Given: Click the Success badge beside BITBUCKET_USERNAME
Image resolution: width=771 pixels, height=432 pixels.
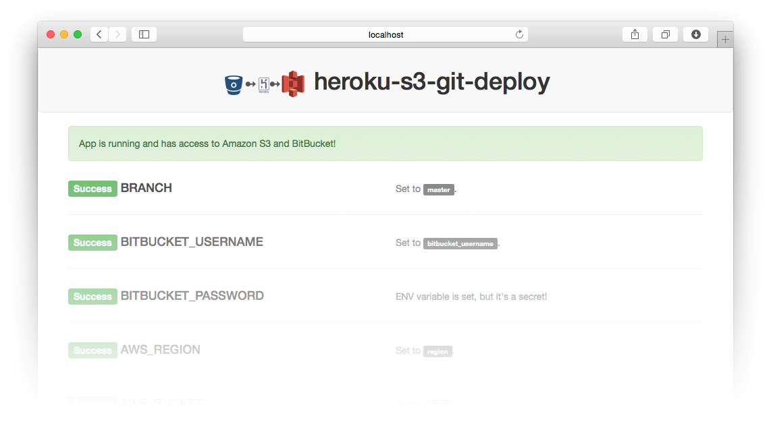Looking at the screenshot, I should (x=92, y=243).
